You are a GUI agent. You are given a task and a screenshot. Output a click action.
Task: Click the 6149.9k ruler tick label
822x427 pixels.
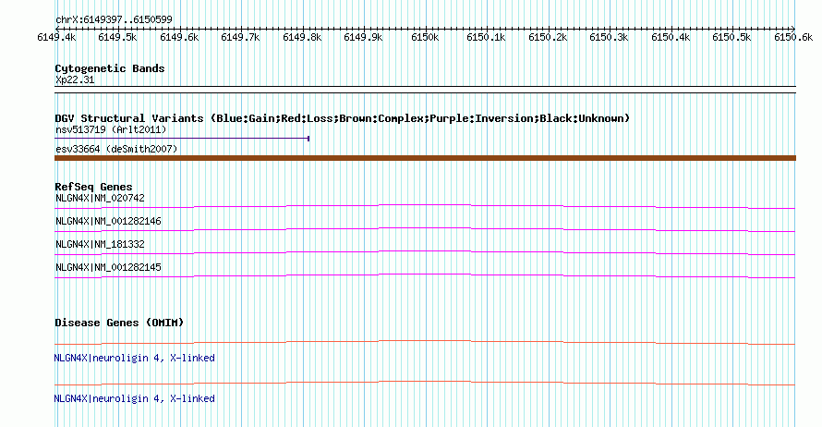click(x=363, y=37)
